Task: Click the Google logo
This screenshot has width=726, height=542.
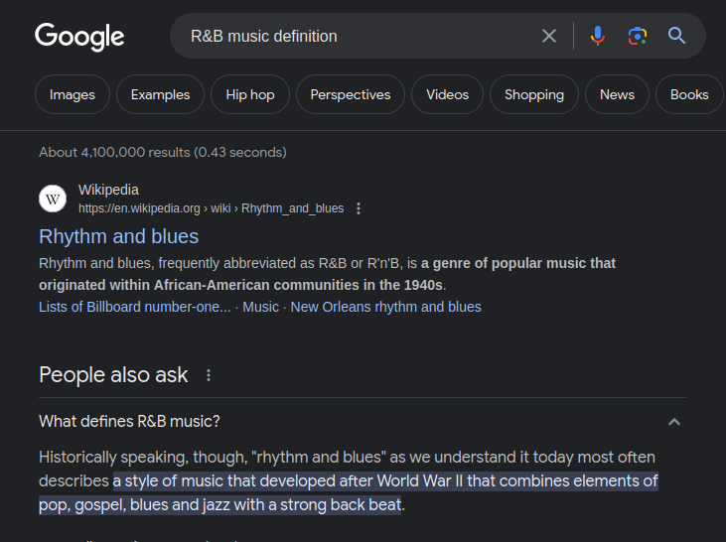Action: click(x=79, y=36)
